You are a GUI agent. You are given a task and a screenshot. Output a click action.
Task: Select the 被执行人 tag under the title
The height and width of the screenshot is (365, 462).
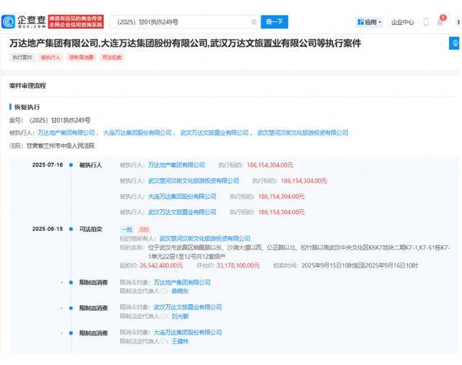[51, 58]
